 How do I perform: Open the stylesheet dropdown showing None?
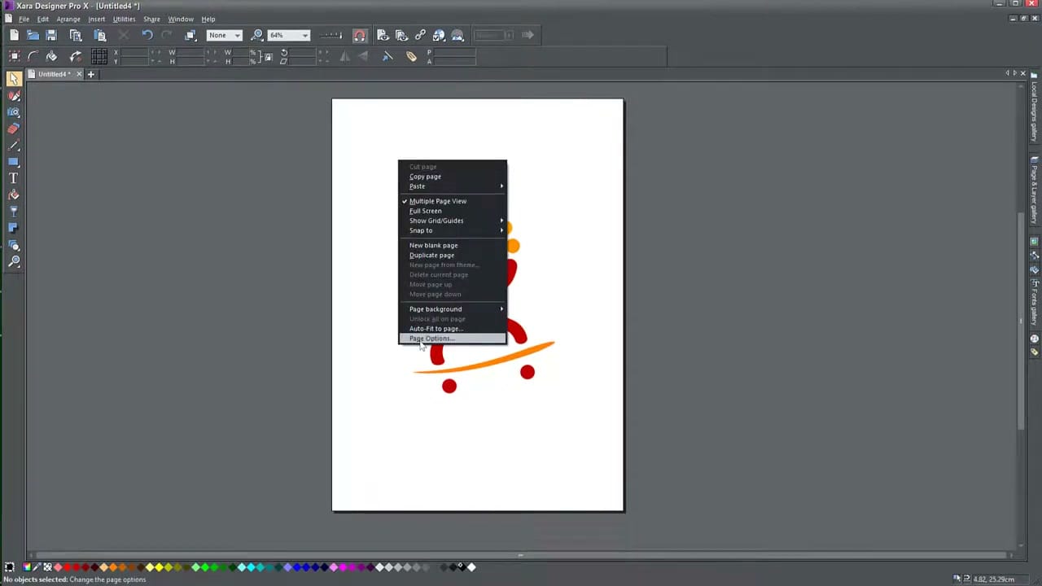(x=225, y=35)
